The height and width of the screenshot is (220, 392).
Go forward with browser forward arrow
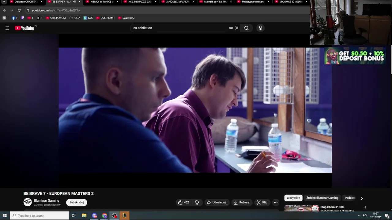point(12,10)
